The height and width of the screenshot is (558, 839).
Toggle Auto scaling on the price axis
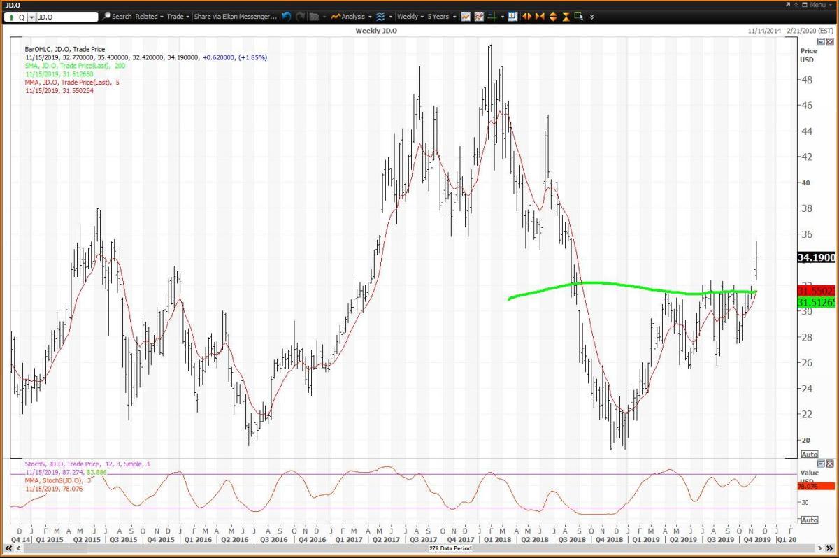[x=808, y=455]
